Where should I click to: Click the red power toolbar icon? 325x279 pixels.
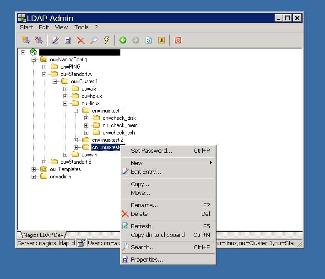[x=178, y=40]
